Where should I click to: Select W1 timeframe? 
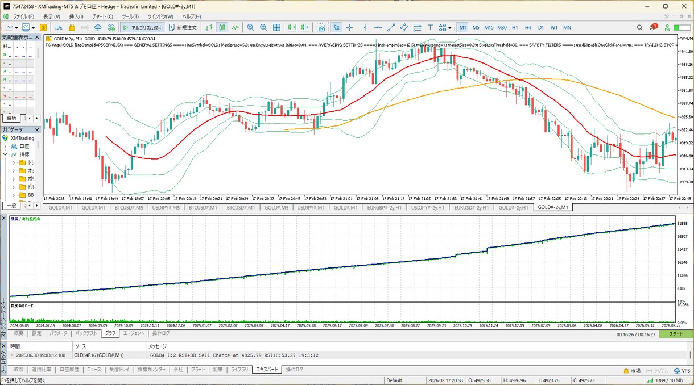click(x=554, y=27)
